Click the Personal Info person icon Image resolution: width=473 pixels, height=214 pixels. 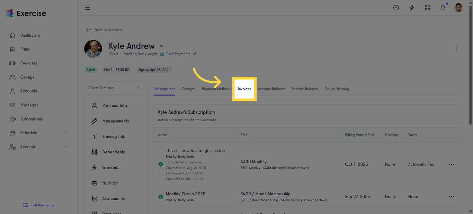[94, 105]
